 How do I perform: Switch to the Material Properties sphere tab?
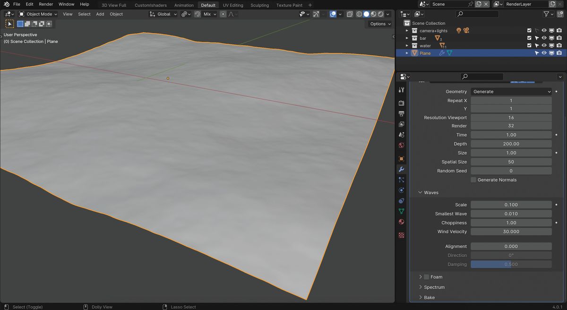[401, 222]
